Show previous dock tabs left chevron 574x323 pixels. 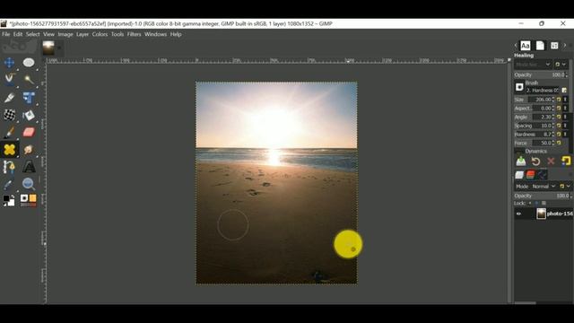click(x=516, y=46)
